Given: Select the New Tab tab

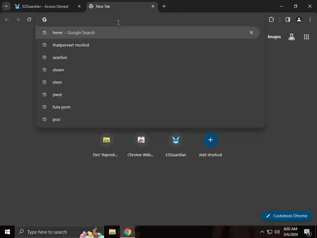Looking at the screenshot, I should 122,6.
